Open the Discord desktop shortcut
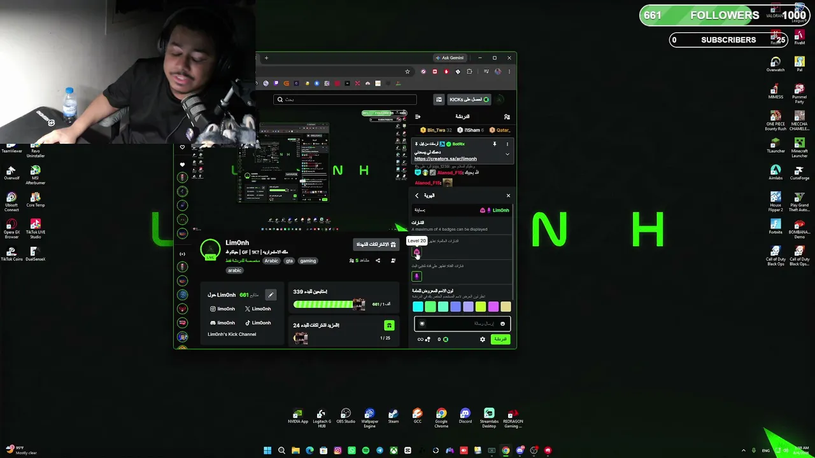Viewport: 815px width, 458px height. point(465,417)
